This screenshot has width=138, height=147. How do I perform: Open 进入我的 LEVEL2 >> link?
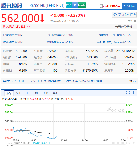[x=16, y=27]
